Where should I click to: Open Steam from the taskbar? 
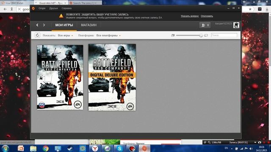(x=70, y=149)
